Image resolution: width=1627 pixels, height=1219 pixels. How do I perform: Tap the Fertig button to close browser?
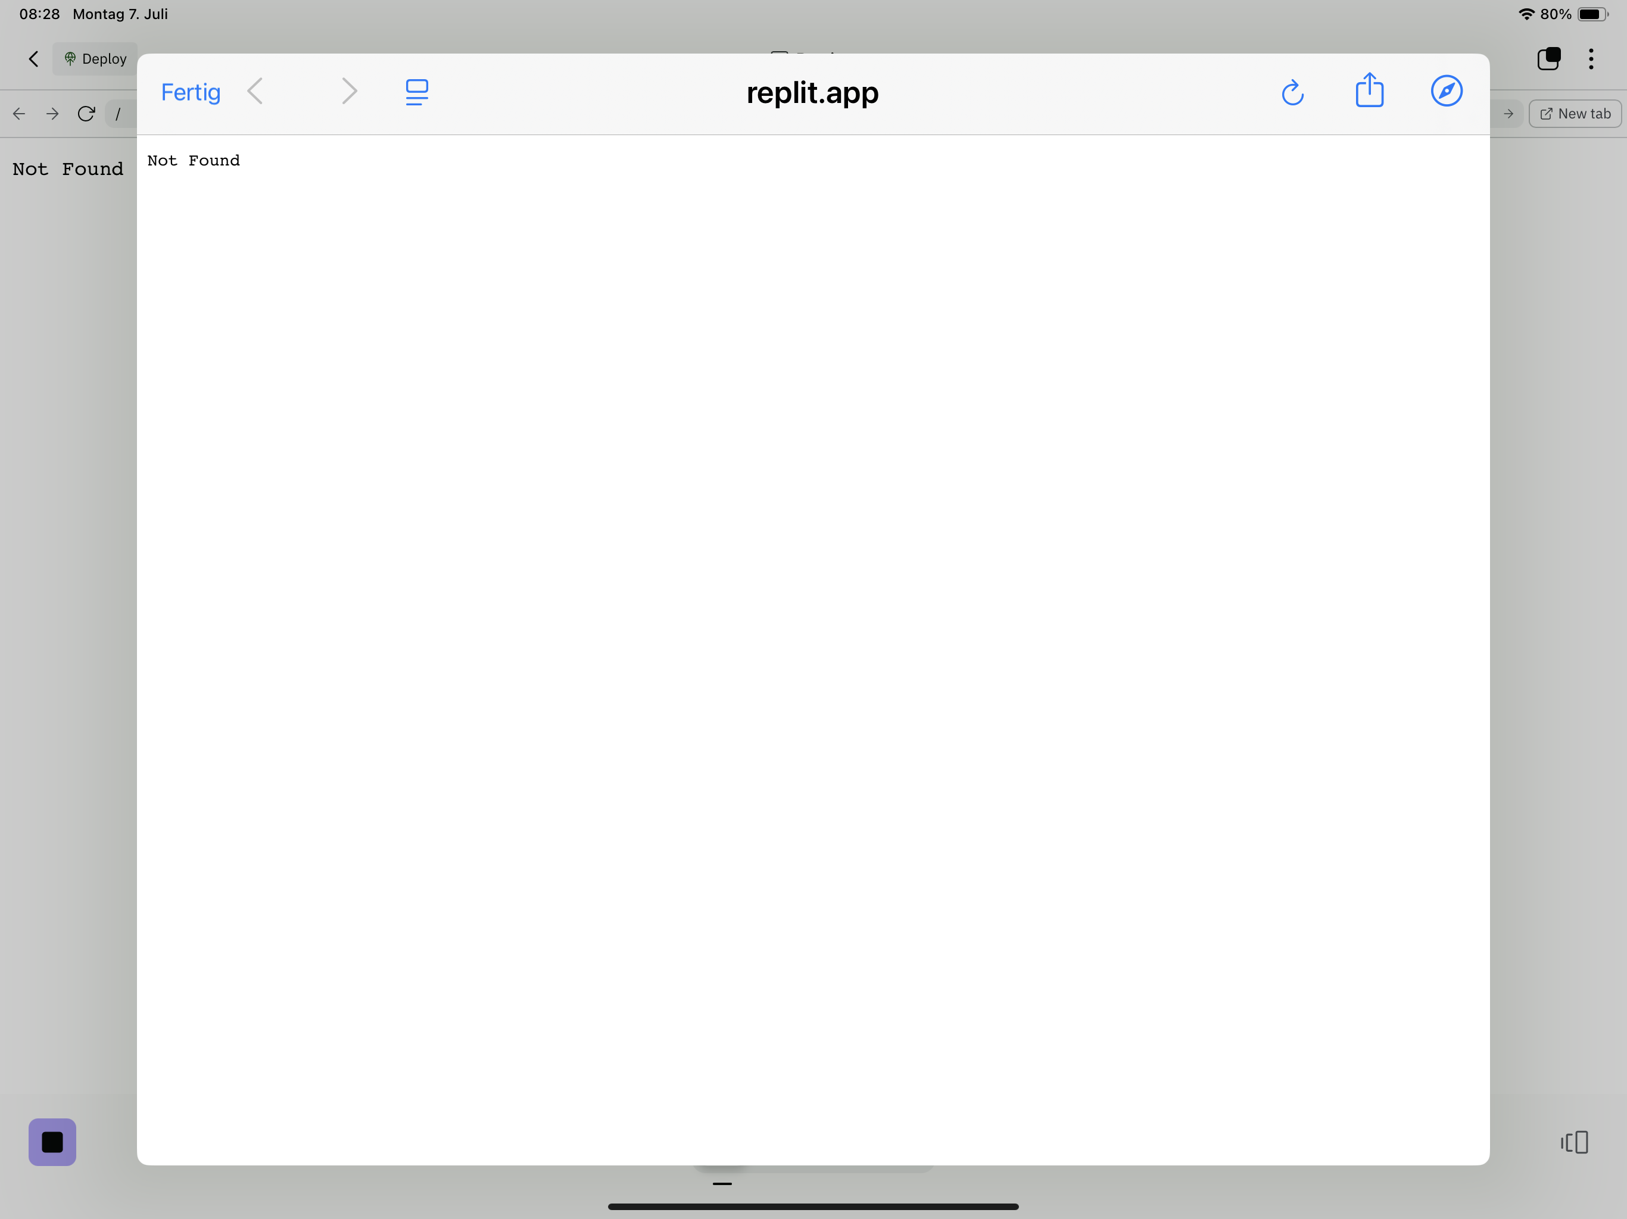pos(191,93)
